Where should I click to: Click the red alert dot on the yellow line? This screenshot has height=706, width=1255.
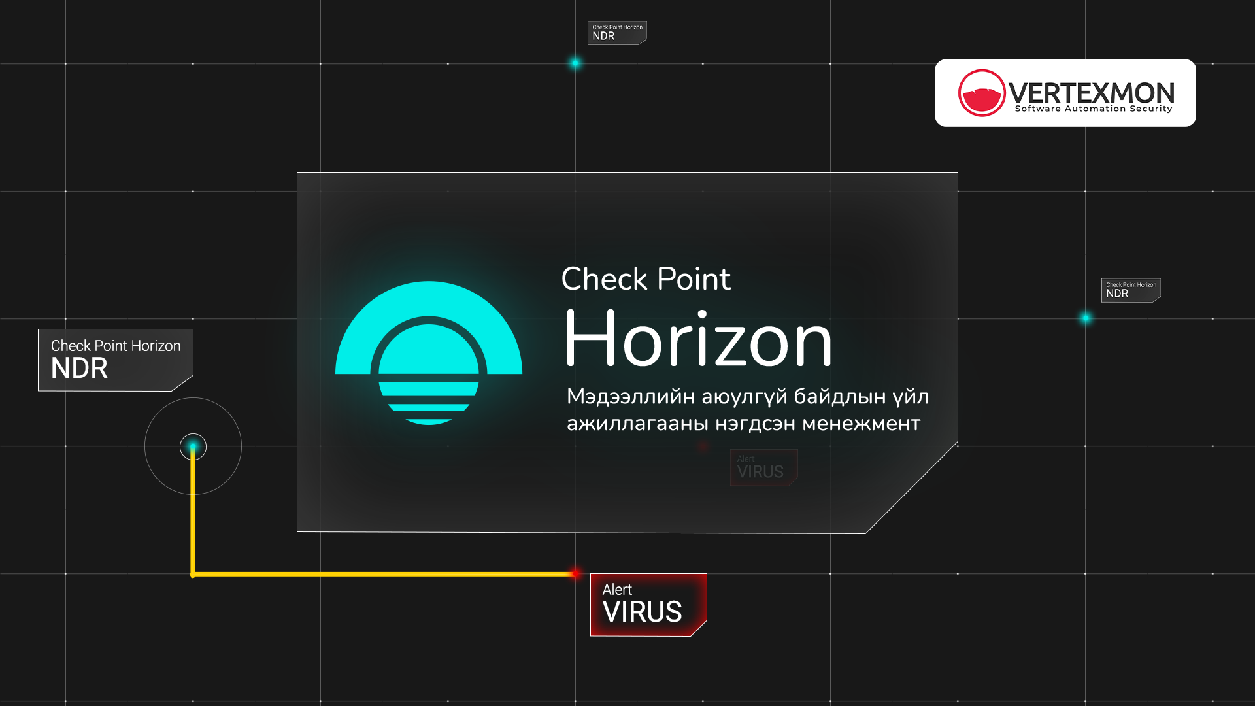tap(575, 574)
